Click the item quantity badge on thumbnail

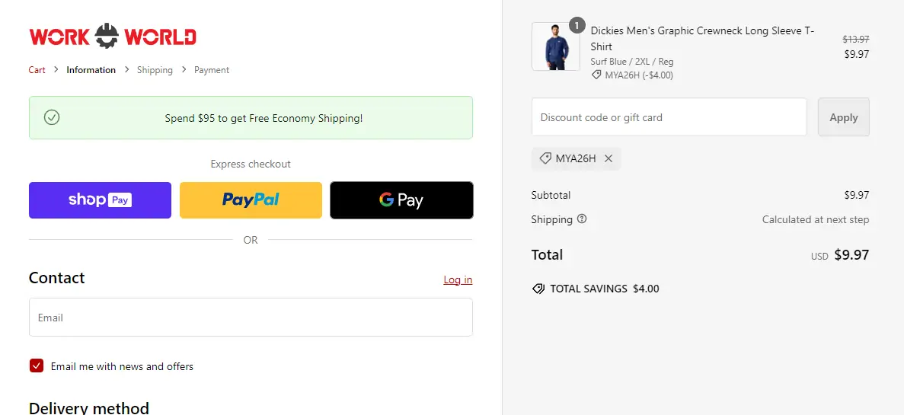coord(577,26)
